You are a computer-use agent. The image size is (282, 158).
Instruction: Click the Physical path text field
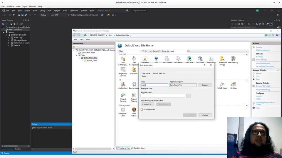(x=163, y=96)
